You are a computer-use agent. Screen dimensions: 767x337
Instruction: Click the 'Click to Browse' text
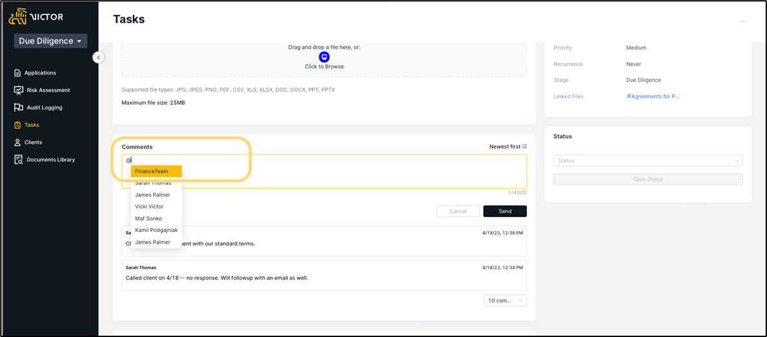324,66
